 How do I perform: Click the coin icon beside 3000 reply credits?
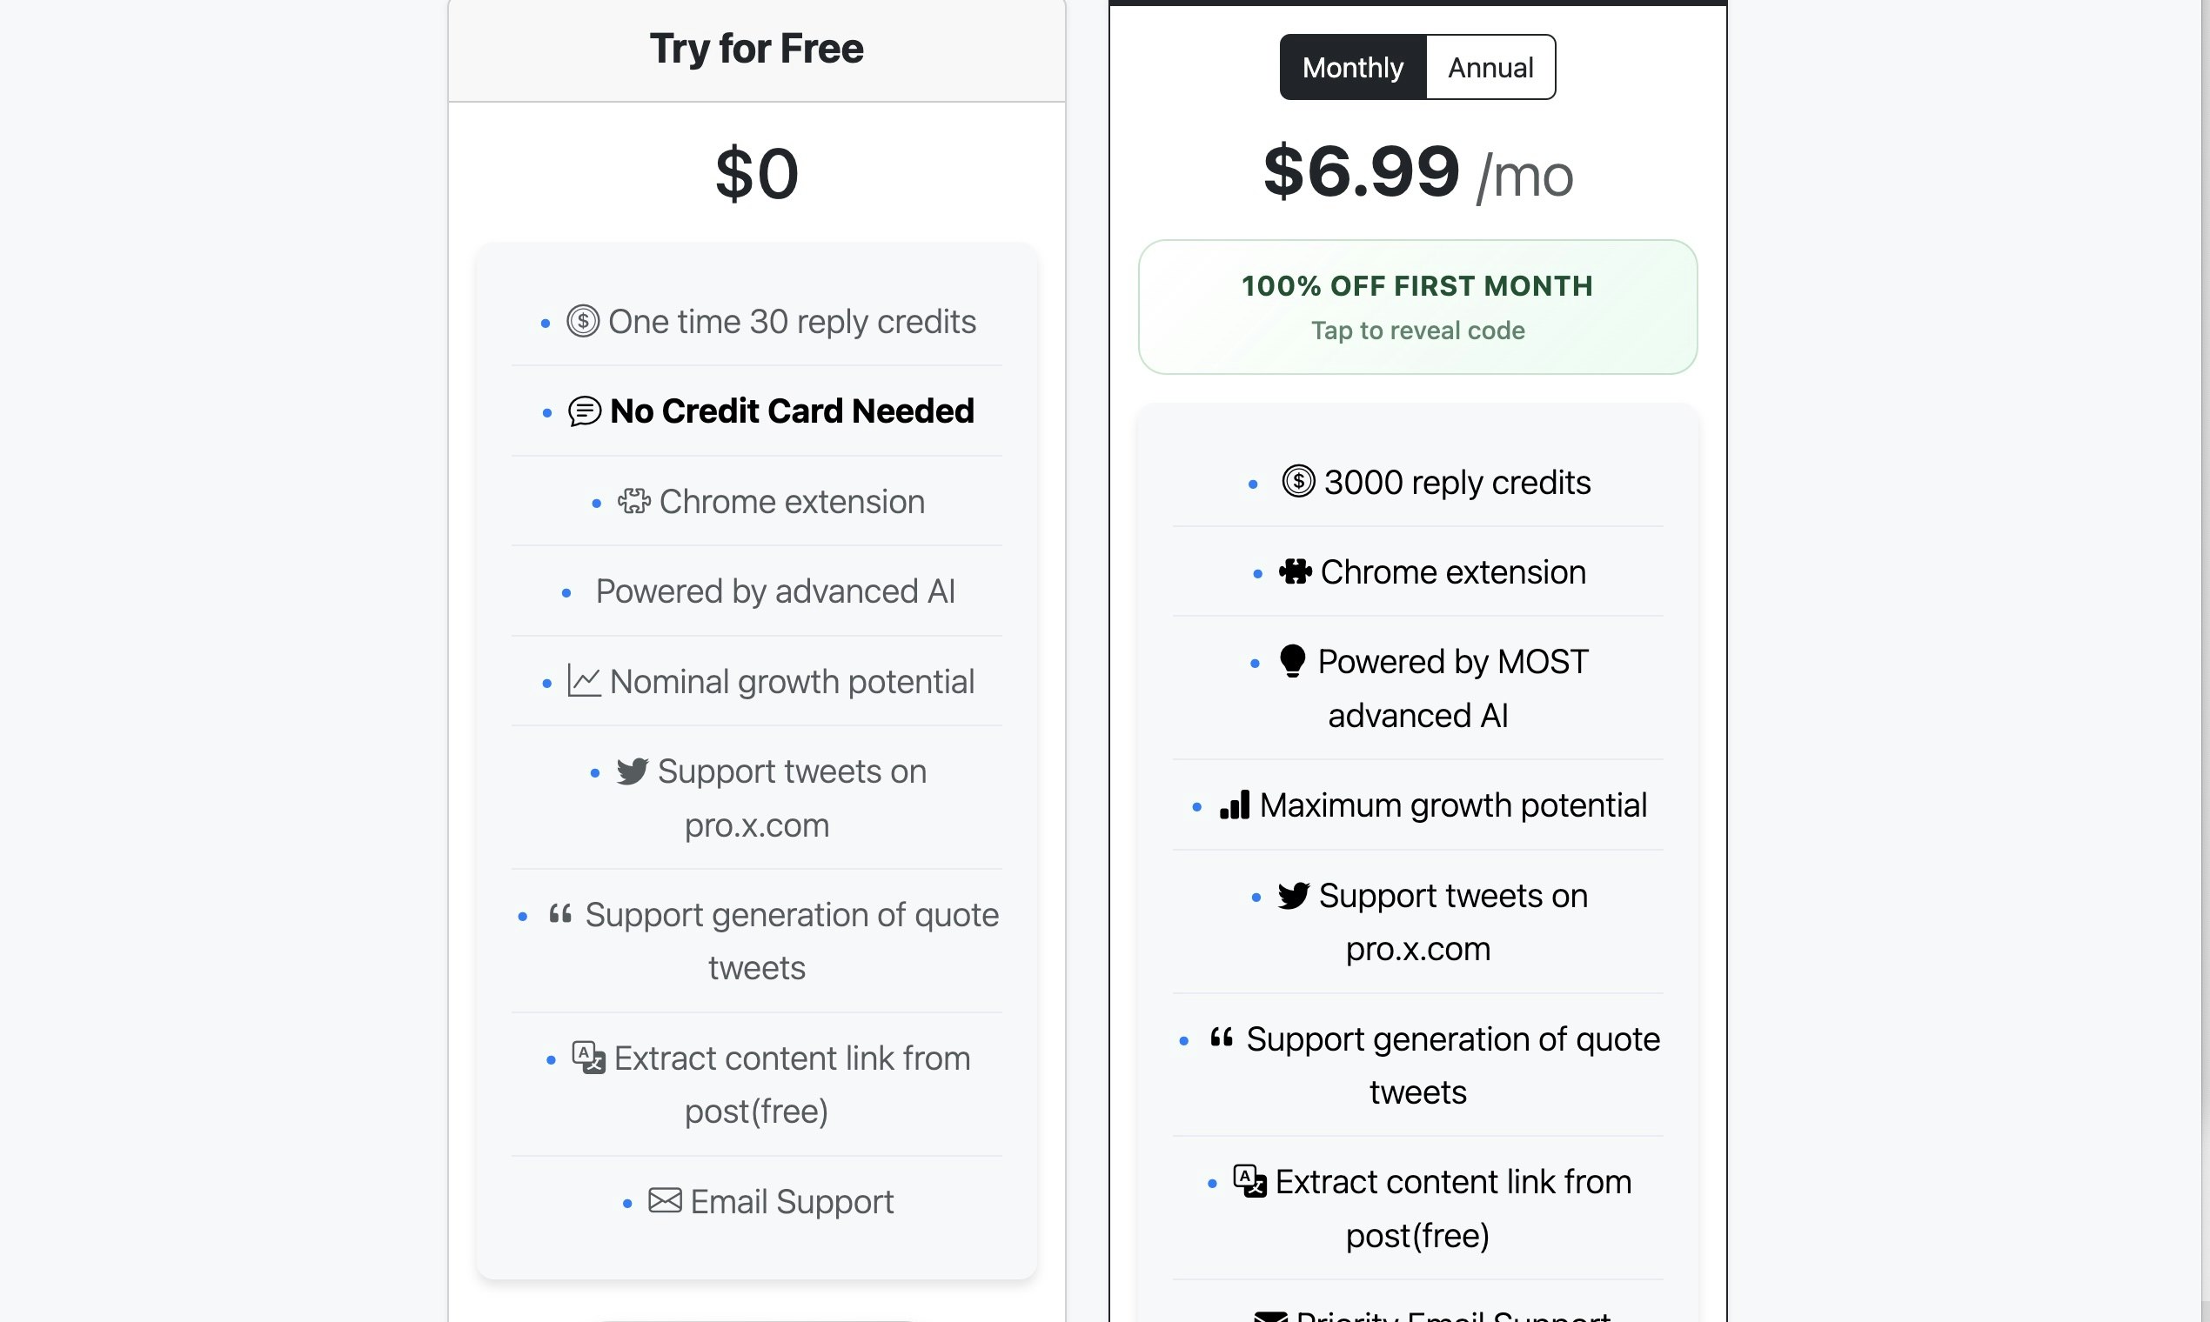coord(1298,481)
